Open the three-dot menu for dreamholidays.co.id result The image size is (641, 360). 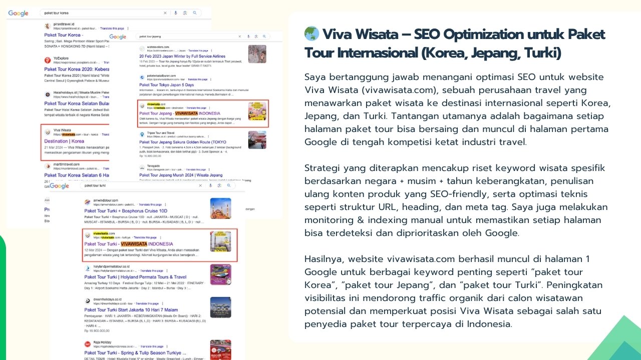click(x=162, y=303)
